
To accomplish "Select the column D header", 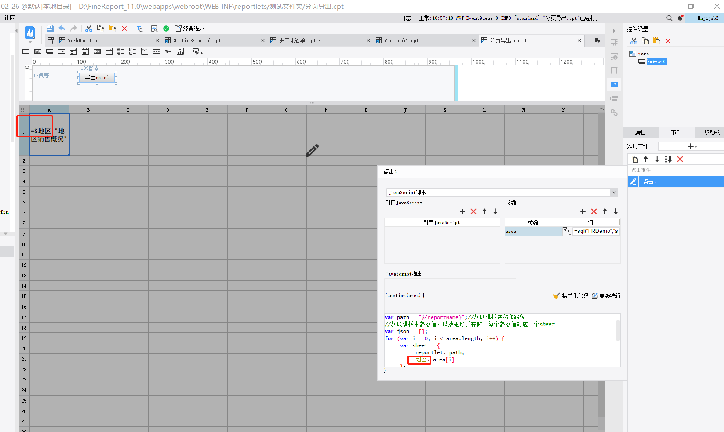I will pyautogui.click(x=168, y=110).
